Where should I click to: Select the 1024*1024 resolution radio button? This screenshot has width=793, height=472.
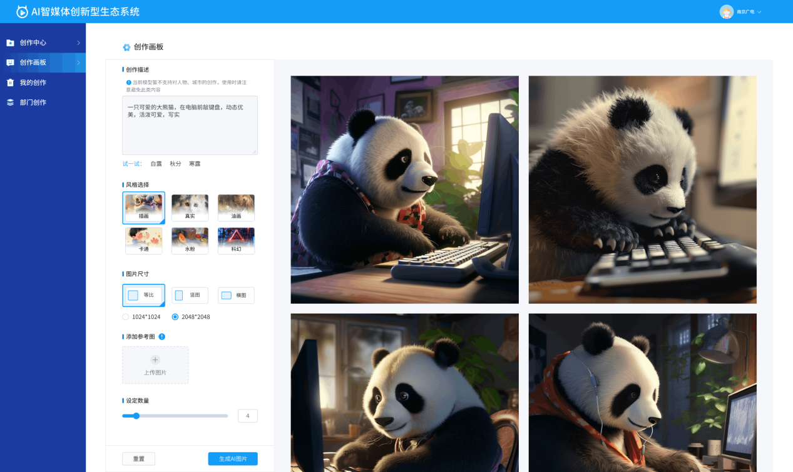tap(126, 317)
